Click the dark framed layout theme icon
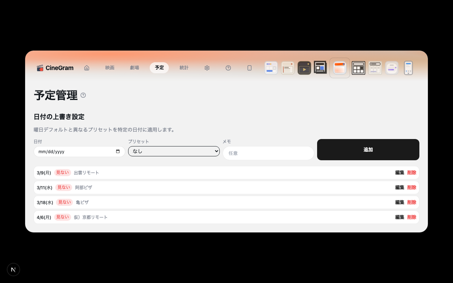 click(320, 68)
